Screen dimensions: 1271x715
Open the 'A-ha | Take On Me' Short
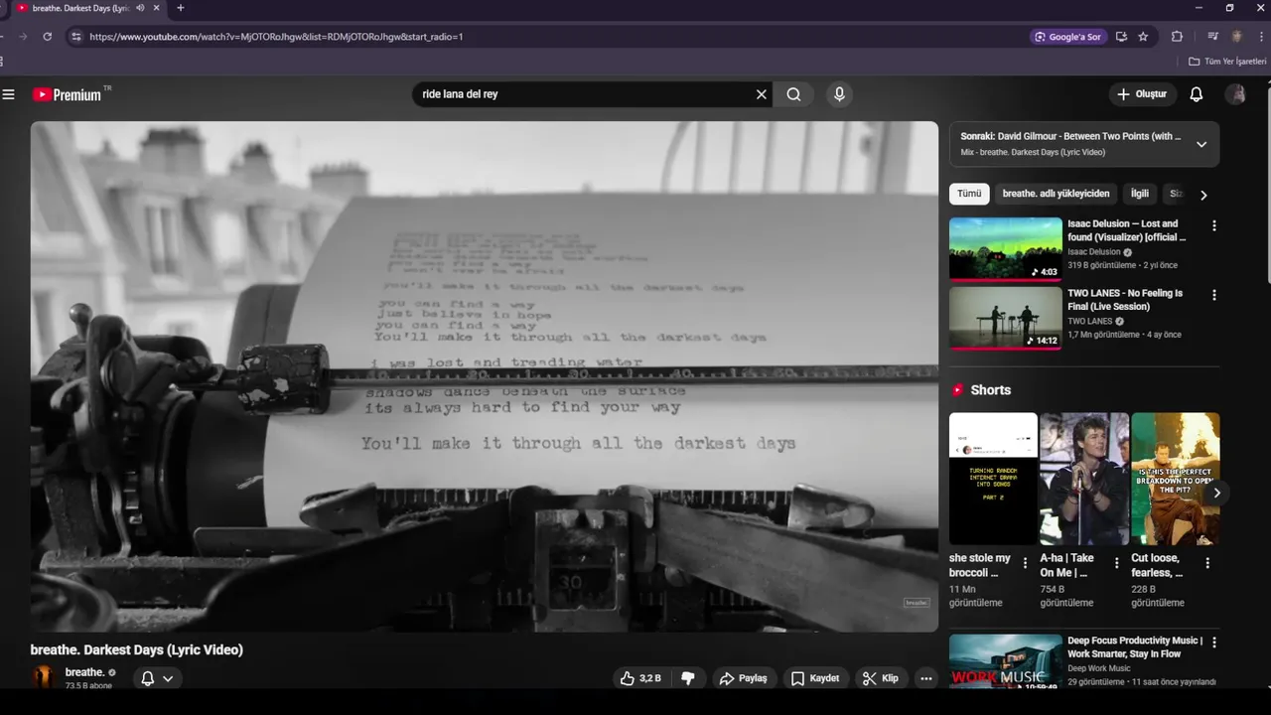[1084, 479]
